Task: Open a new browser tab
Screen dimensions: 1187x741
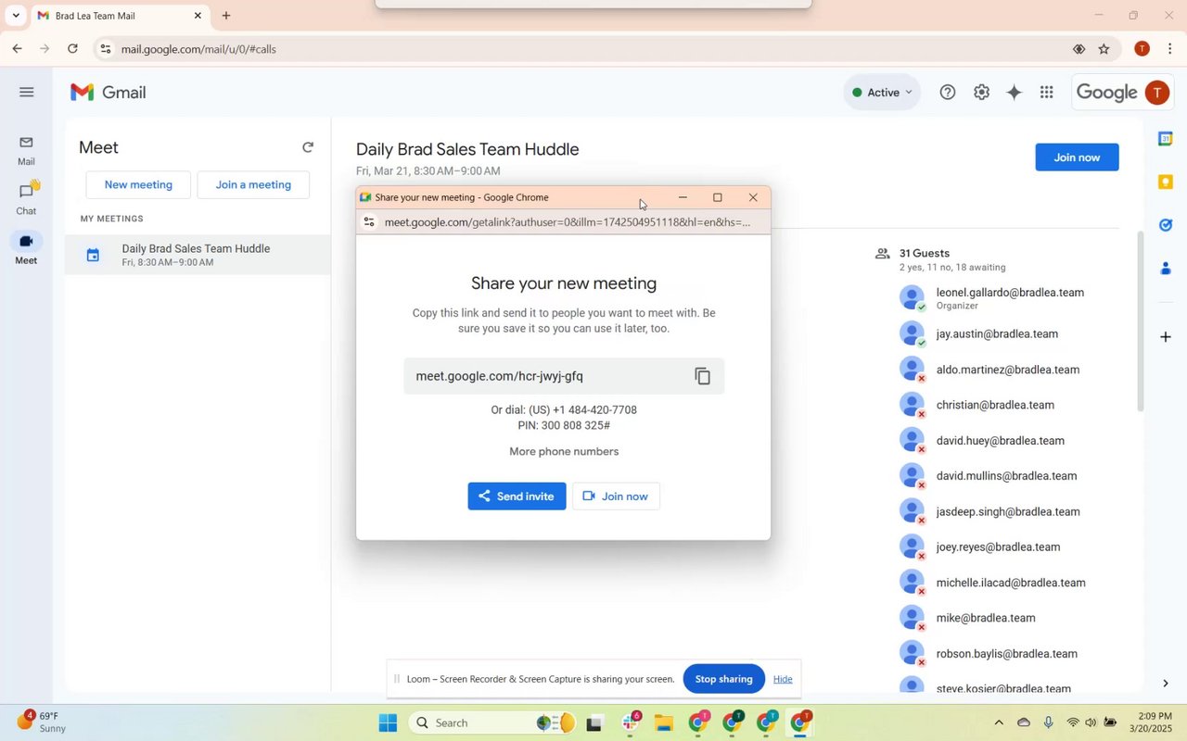Action: (226, 16)
